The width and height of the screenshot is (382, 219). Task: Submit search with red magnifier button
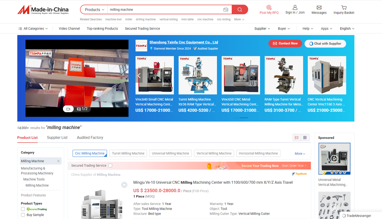pos(240,10)
